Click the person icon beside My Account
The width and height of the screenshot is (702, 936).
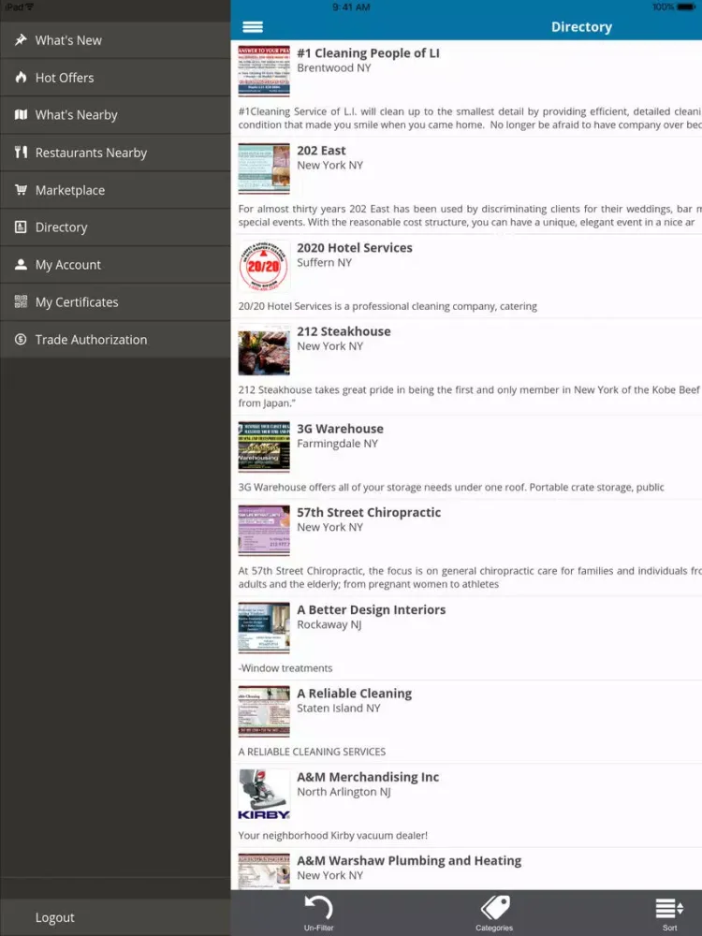tap(21, 265)
